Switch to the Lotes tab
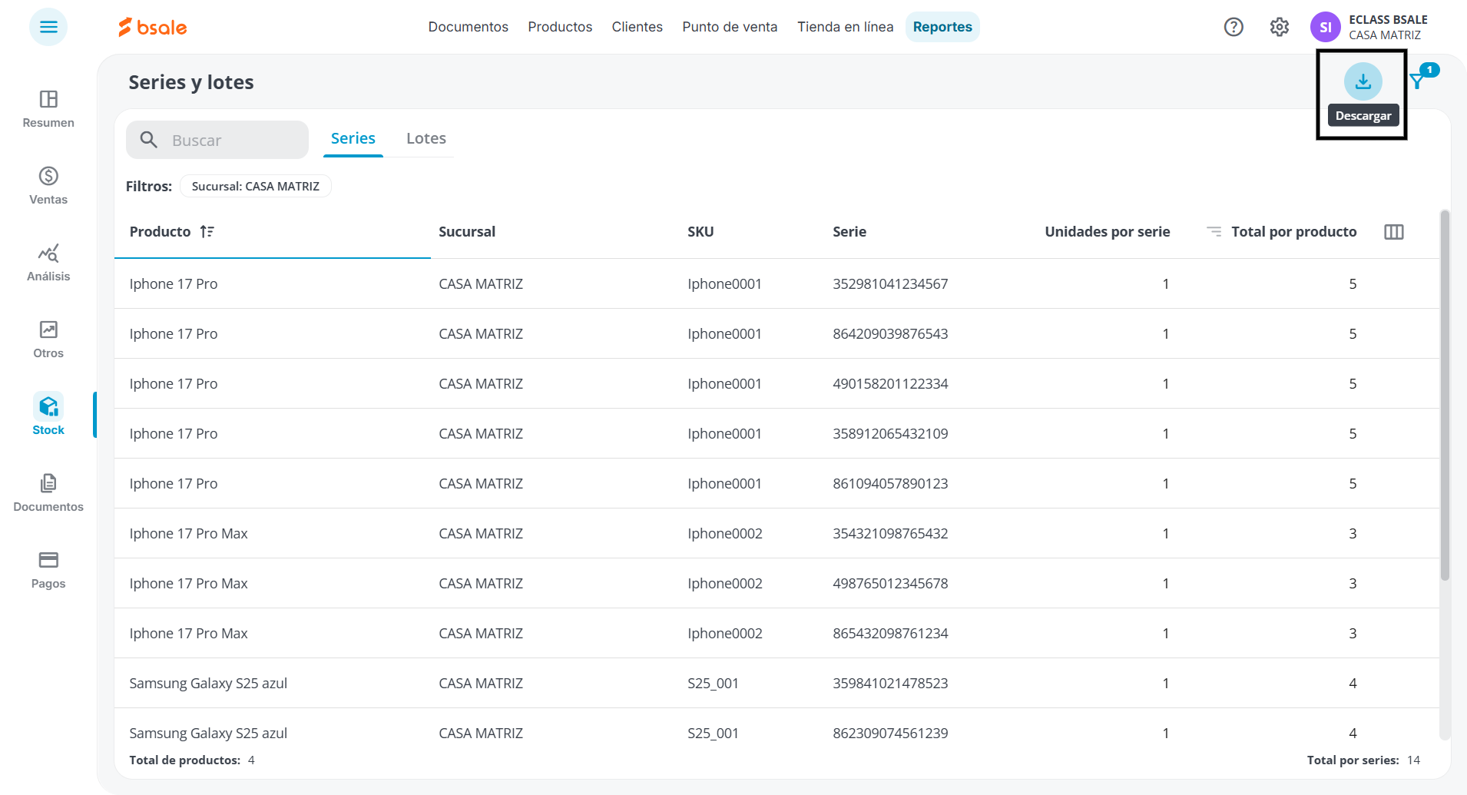Viewport: 1467px width, 795px height. pyautogui.click(x=426, y=138)
